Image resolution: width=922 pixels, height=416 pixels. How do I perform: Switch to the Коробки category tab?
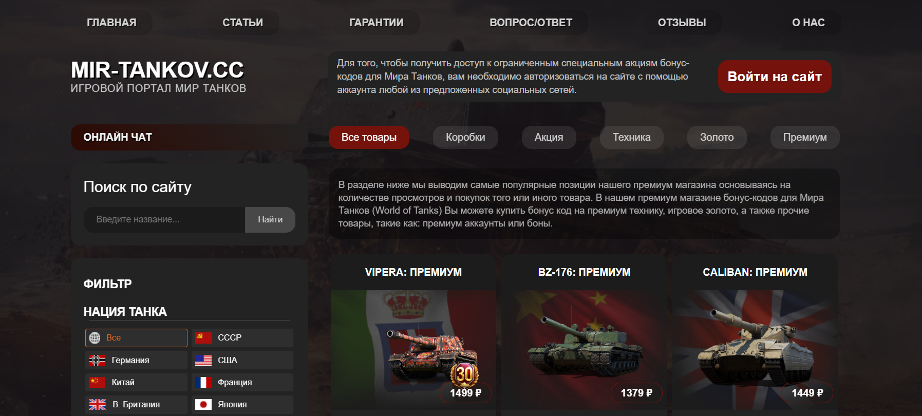click(465, 137)
